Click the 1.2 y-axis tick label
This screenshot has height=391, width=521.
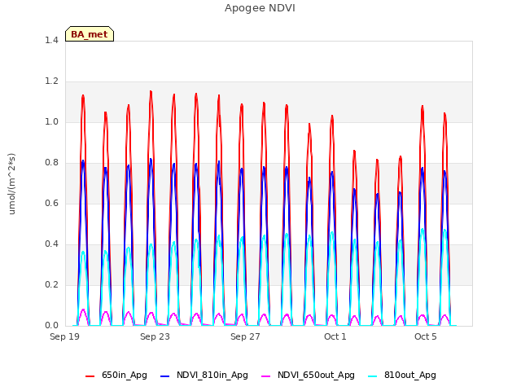tap(51, 81)
